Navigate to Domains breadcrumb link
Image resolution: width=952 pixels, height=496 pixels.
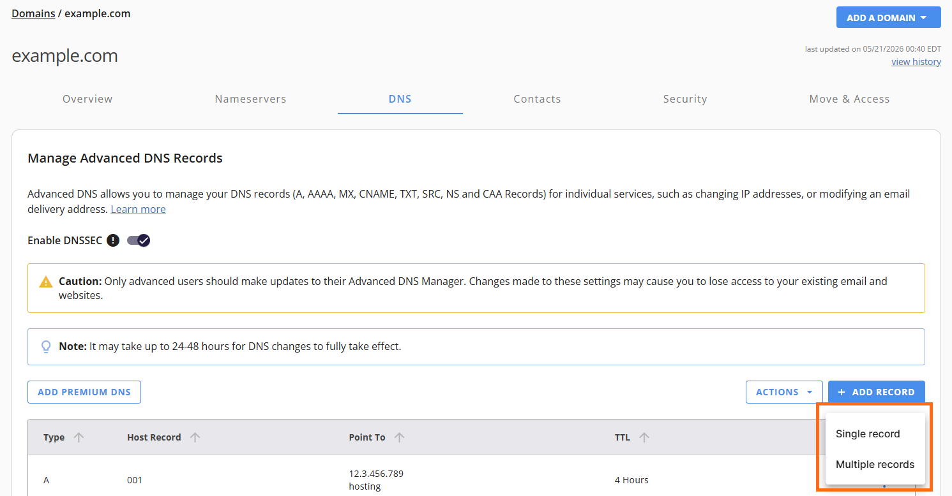click(33, 13)
